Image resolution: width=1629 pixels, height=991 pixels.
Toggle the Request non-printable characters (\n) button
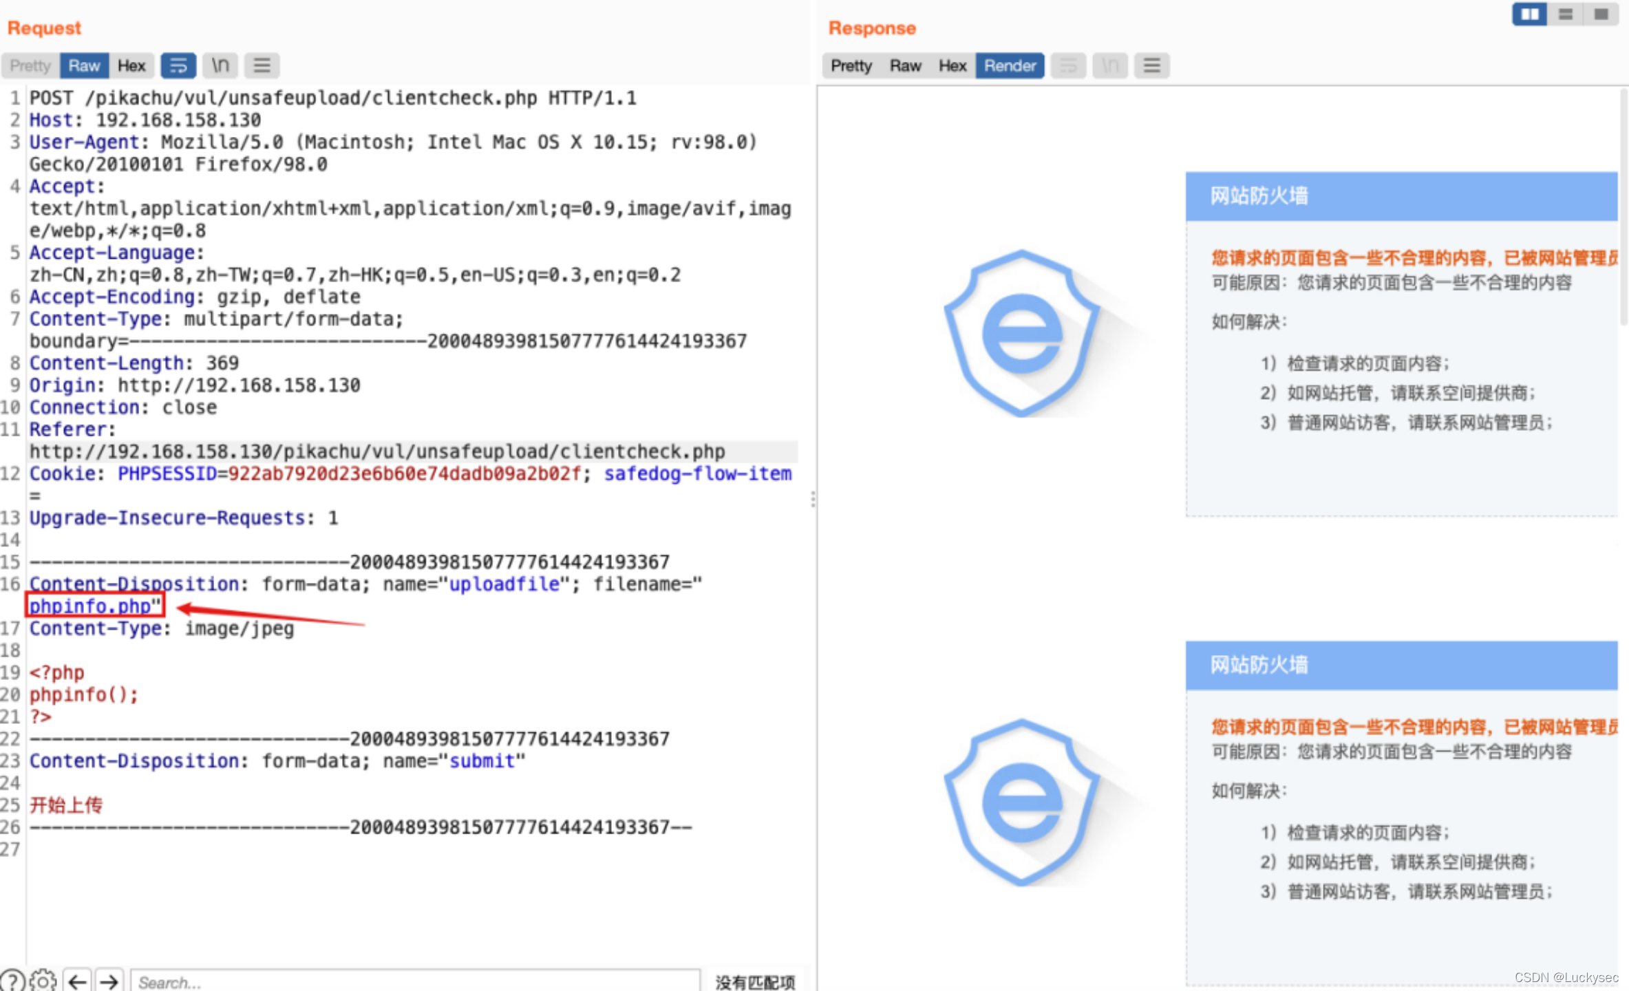(x=220, y=65)
